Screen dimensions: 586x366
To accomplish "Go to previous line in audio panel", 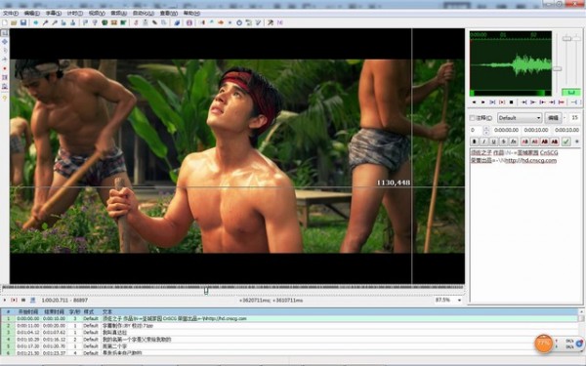I will pyautogui.click(x=474, y=102).
